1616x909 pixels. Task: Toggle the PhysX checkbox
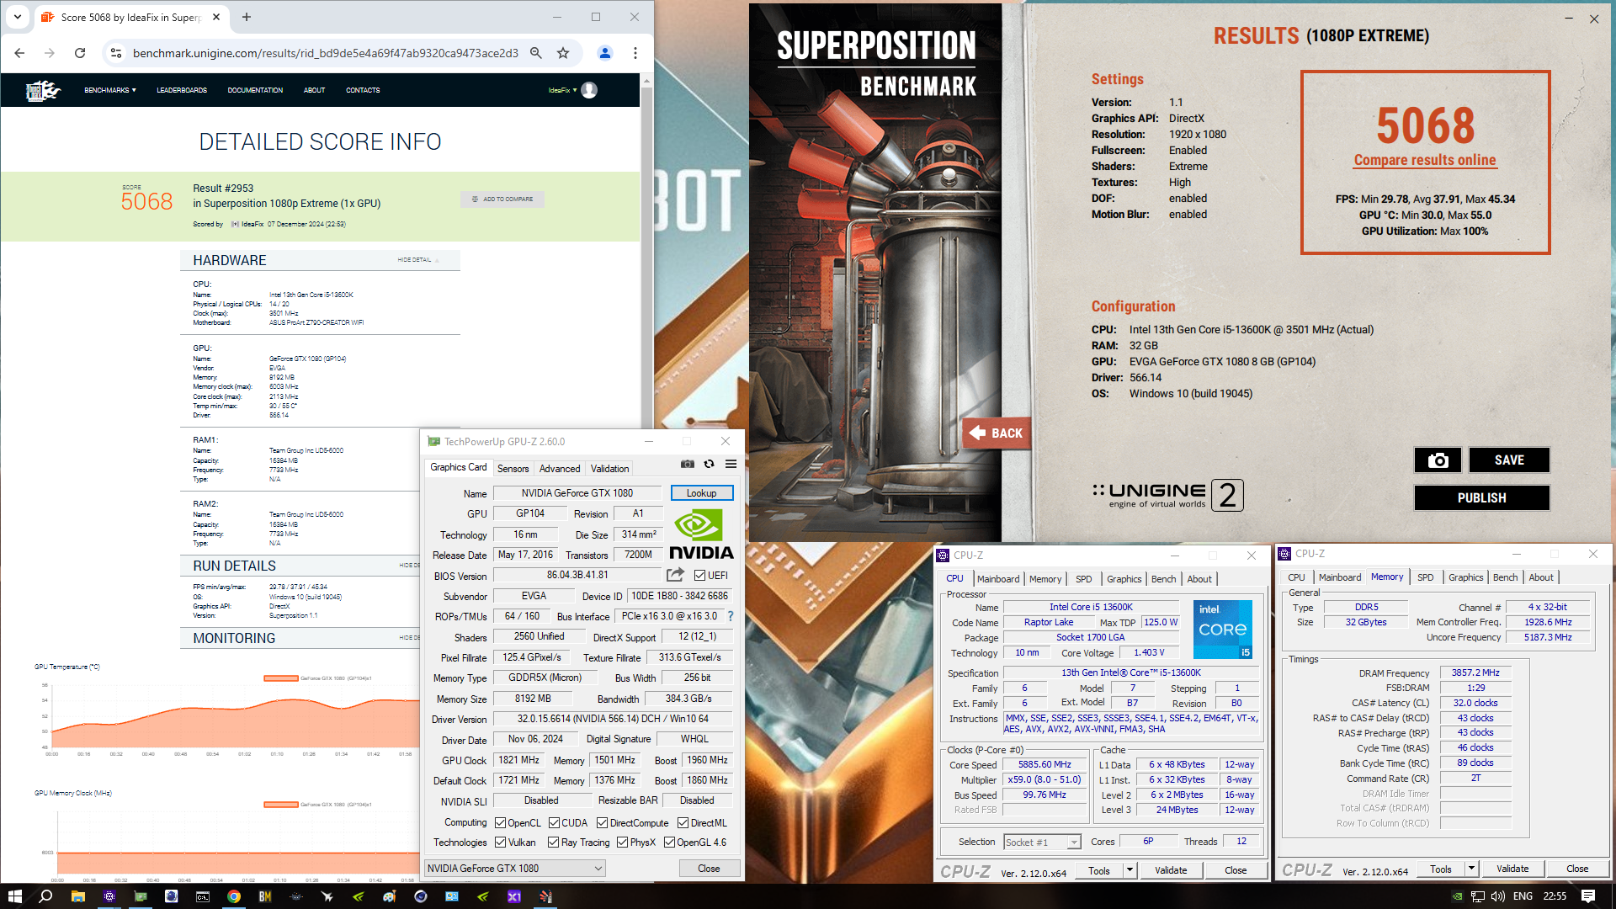(x=622, y=843)
